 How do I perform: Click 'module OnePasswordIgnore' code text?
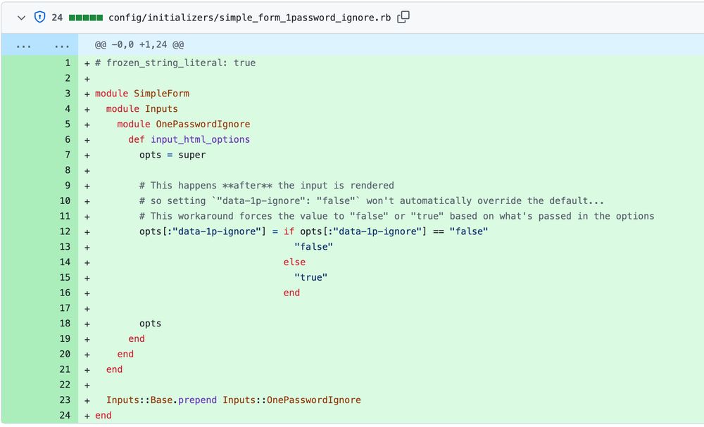coord(184,125)
